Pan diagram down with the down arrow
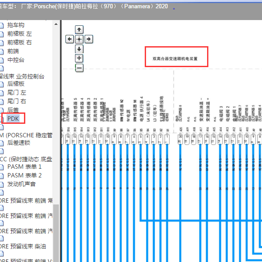 (79, 49)
